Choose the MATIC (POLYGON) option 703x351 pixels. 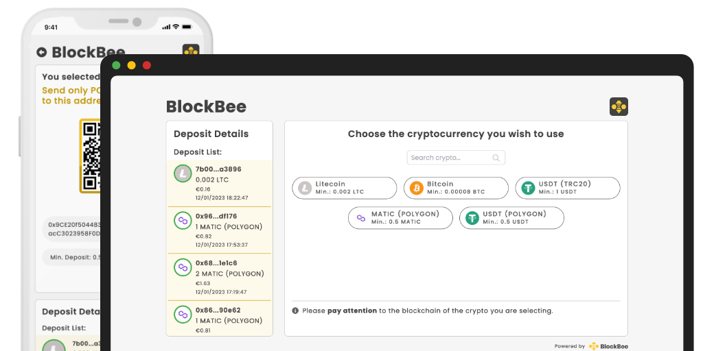click(401, 218)
